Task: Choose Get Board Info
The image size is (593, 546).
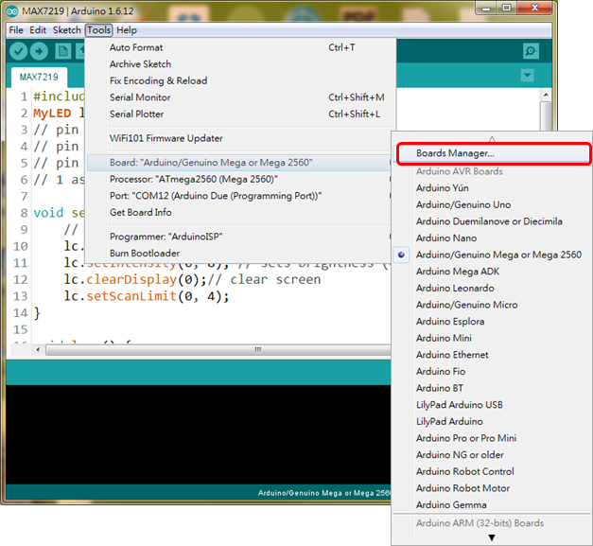Action: point(240,213)
